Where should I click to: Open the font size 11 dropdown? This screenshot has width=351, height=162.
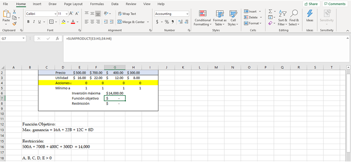tap(66, 14)
